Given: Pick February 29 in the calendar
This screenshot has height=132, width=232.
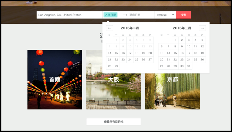Looking at the screenshot, I should pos(116,66).
